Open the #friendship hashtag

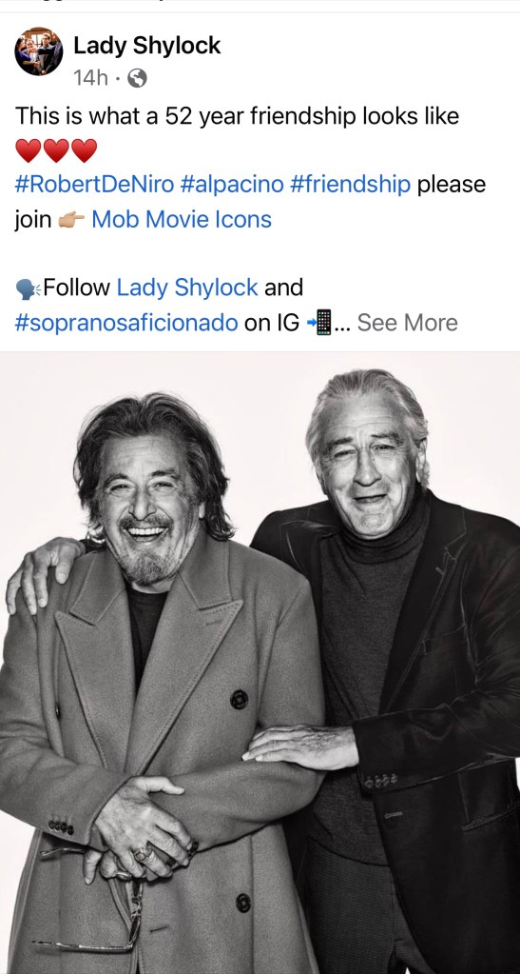pyautogui.click(x=349, y=185)
